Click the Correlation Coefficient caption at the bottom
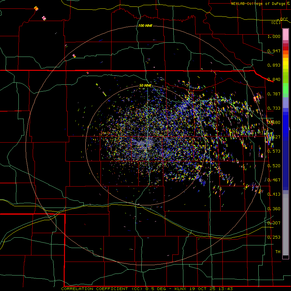This screenshot has width=291, height=291. coord(147,289)
